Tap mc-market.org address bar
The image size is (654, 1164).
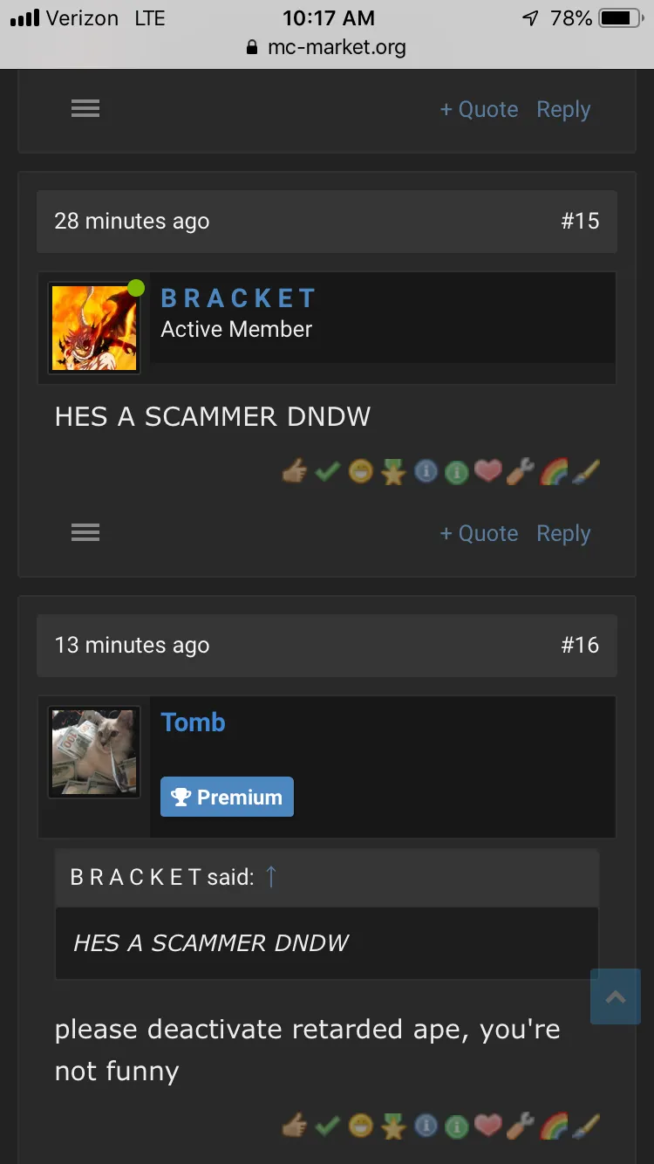pyautogui.click(x=327, y=47)
